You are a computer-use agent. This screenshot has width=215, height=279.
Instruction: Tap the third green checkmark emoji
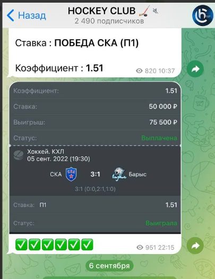[x=48, y=245]
